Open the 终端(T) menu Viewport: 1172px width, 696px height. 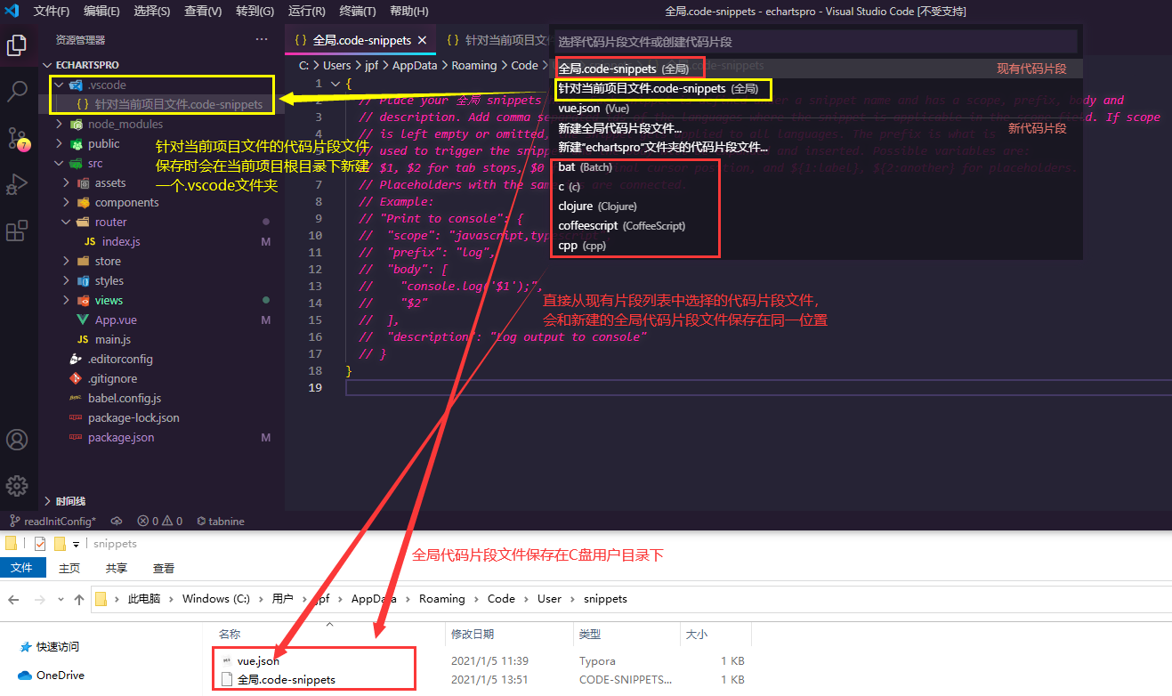[357, 12]
